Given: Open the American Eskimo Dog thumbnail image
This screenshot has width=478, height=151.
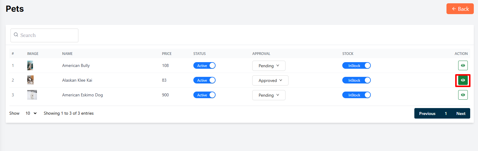Looking at the screenshot, I should pyautogui.click(x=32, y=95).
